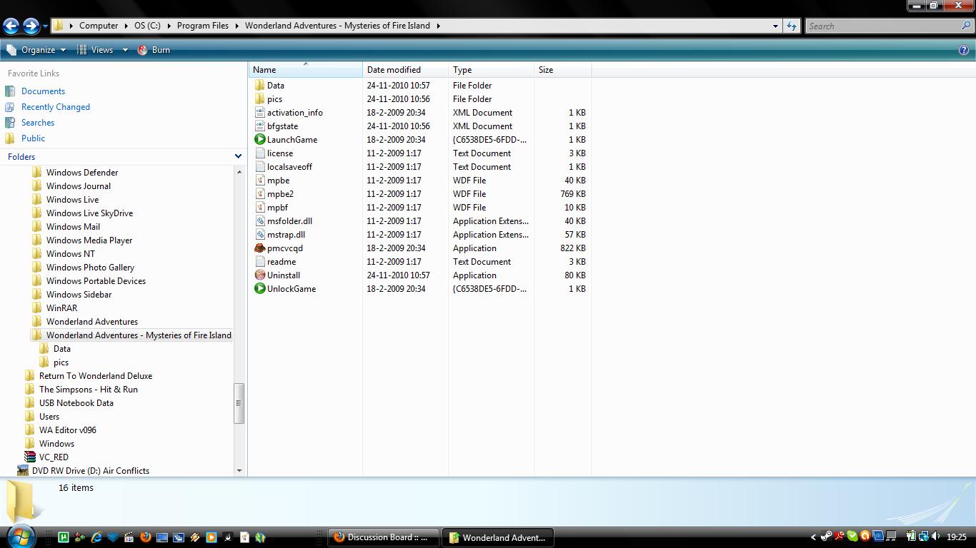
Task: Launch Internet Explorer from quick launch
Action: click(96, 537)
